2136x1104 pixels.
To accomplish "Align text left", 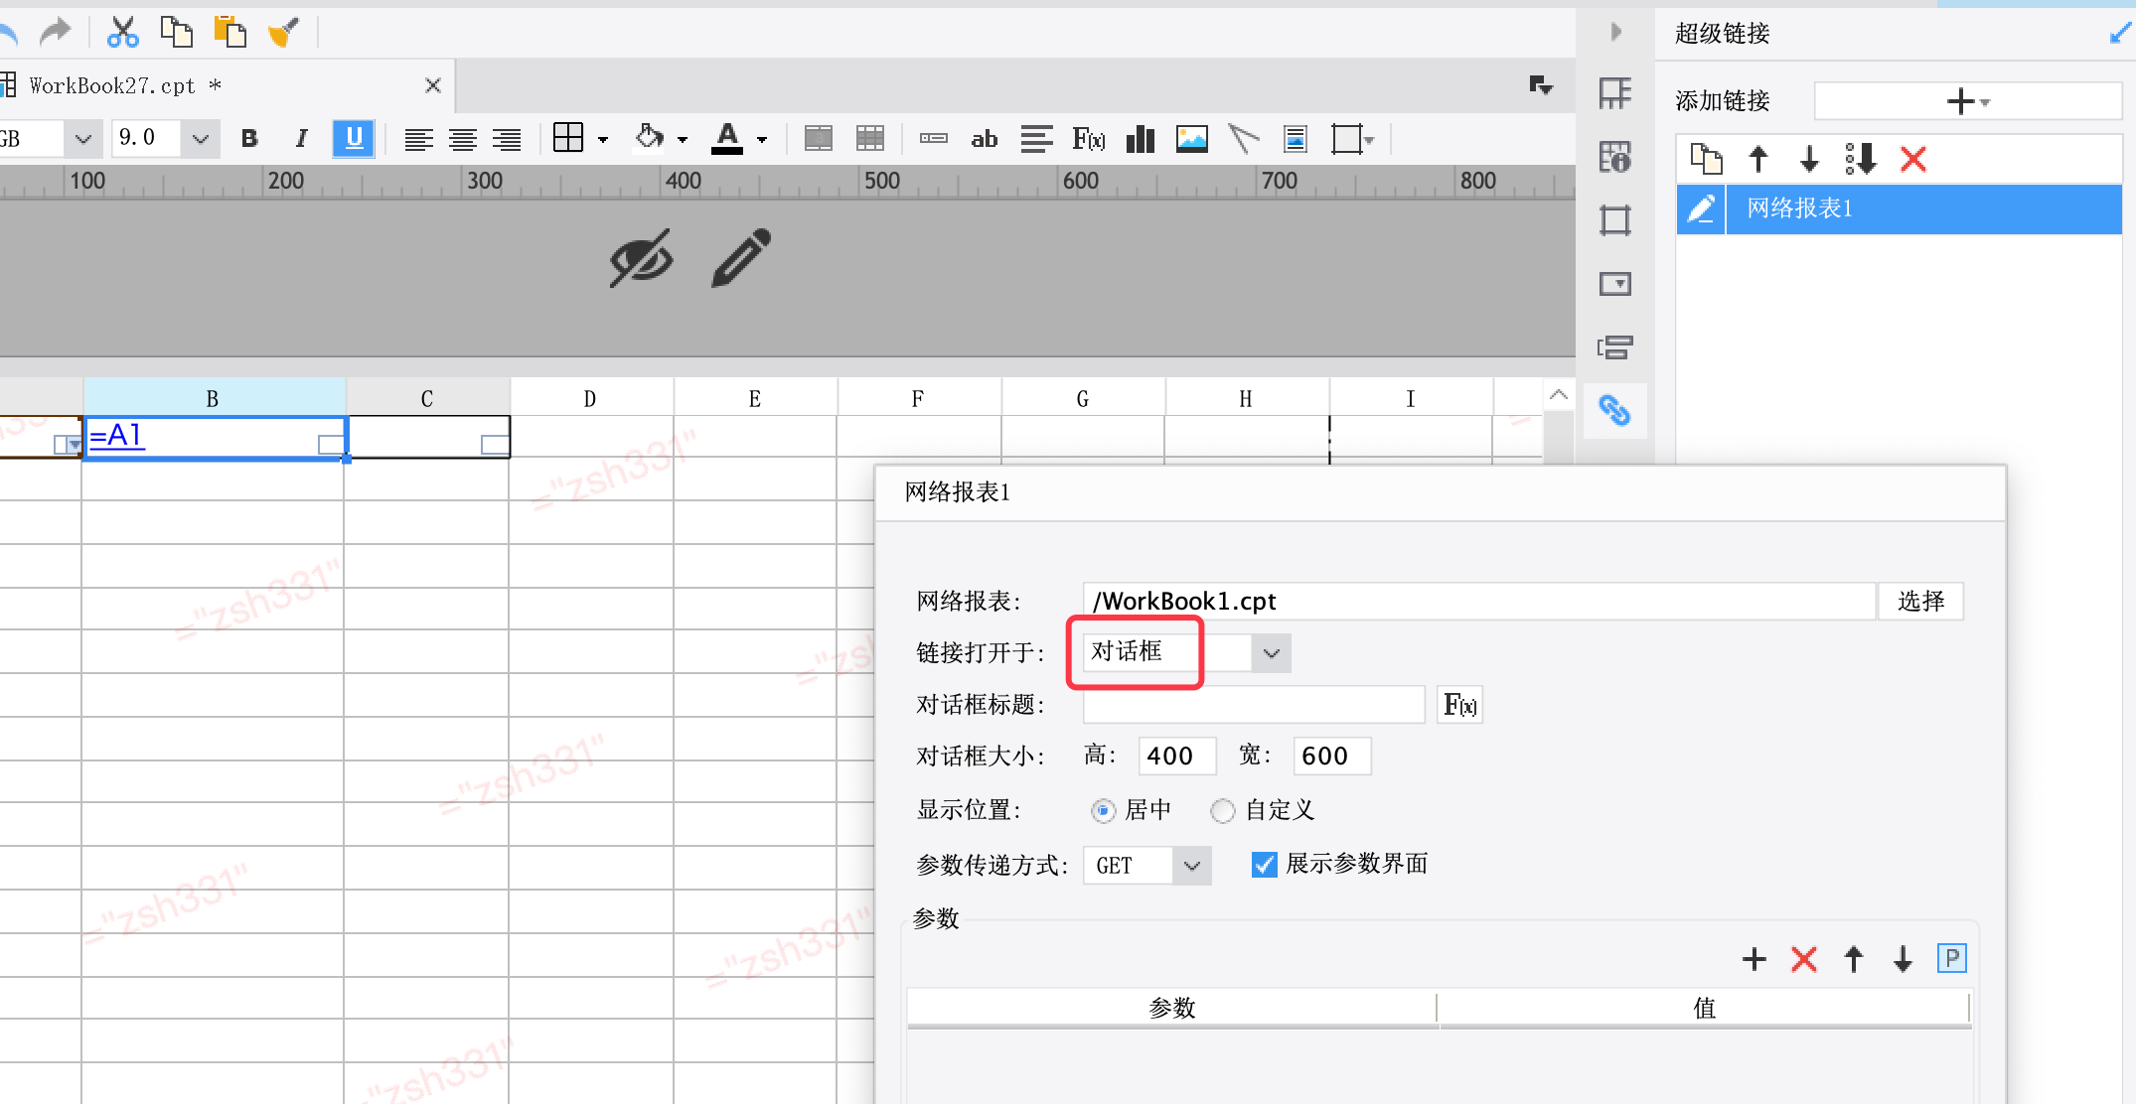I will click(x=418, y=139).
